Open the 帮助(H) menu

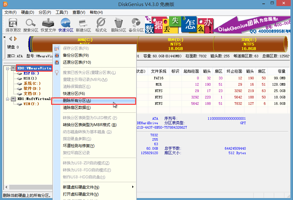(x=96, y=12)
